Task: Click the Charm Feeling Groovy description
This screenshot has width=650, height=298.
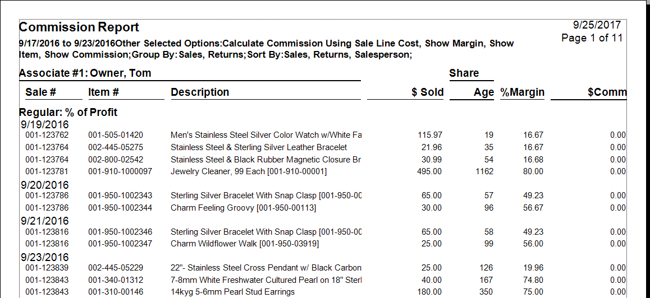Action: click(243, 208)
